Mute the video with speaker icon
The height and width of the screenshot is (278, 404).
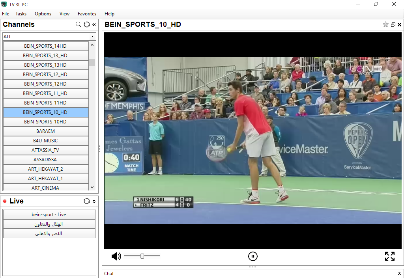click(x=116, y=256)
